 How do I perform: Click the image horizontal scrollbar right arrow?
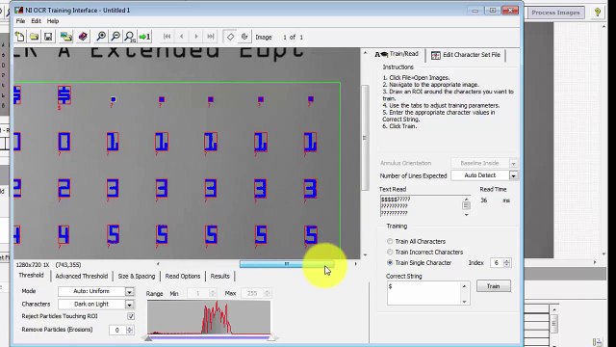click(355, 264)
